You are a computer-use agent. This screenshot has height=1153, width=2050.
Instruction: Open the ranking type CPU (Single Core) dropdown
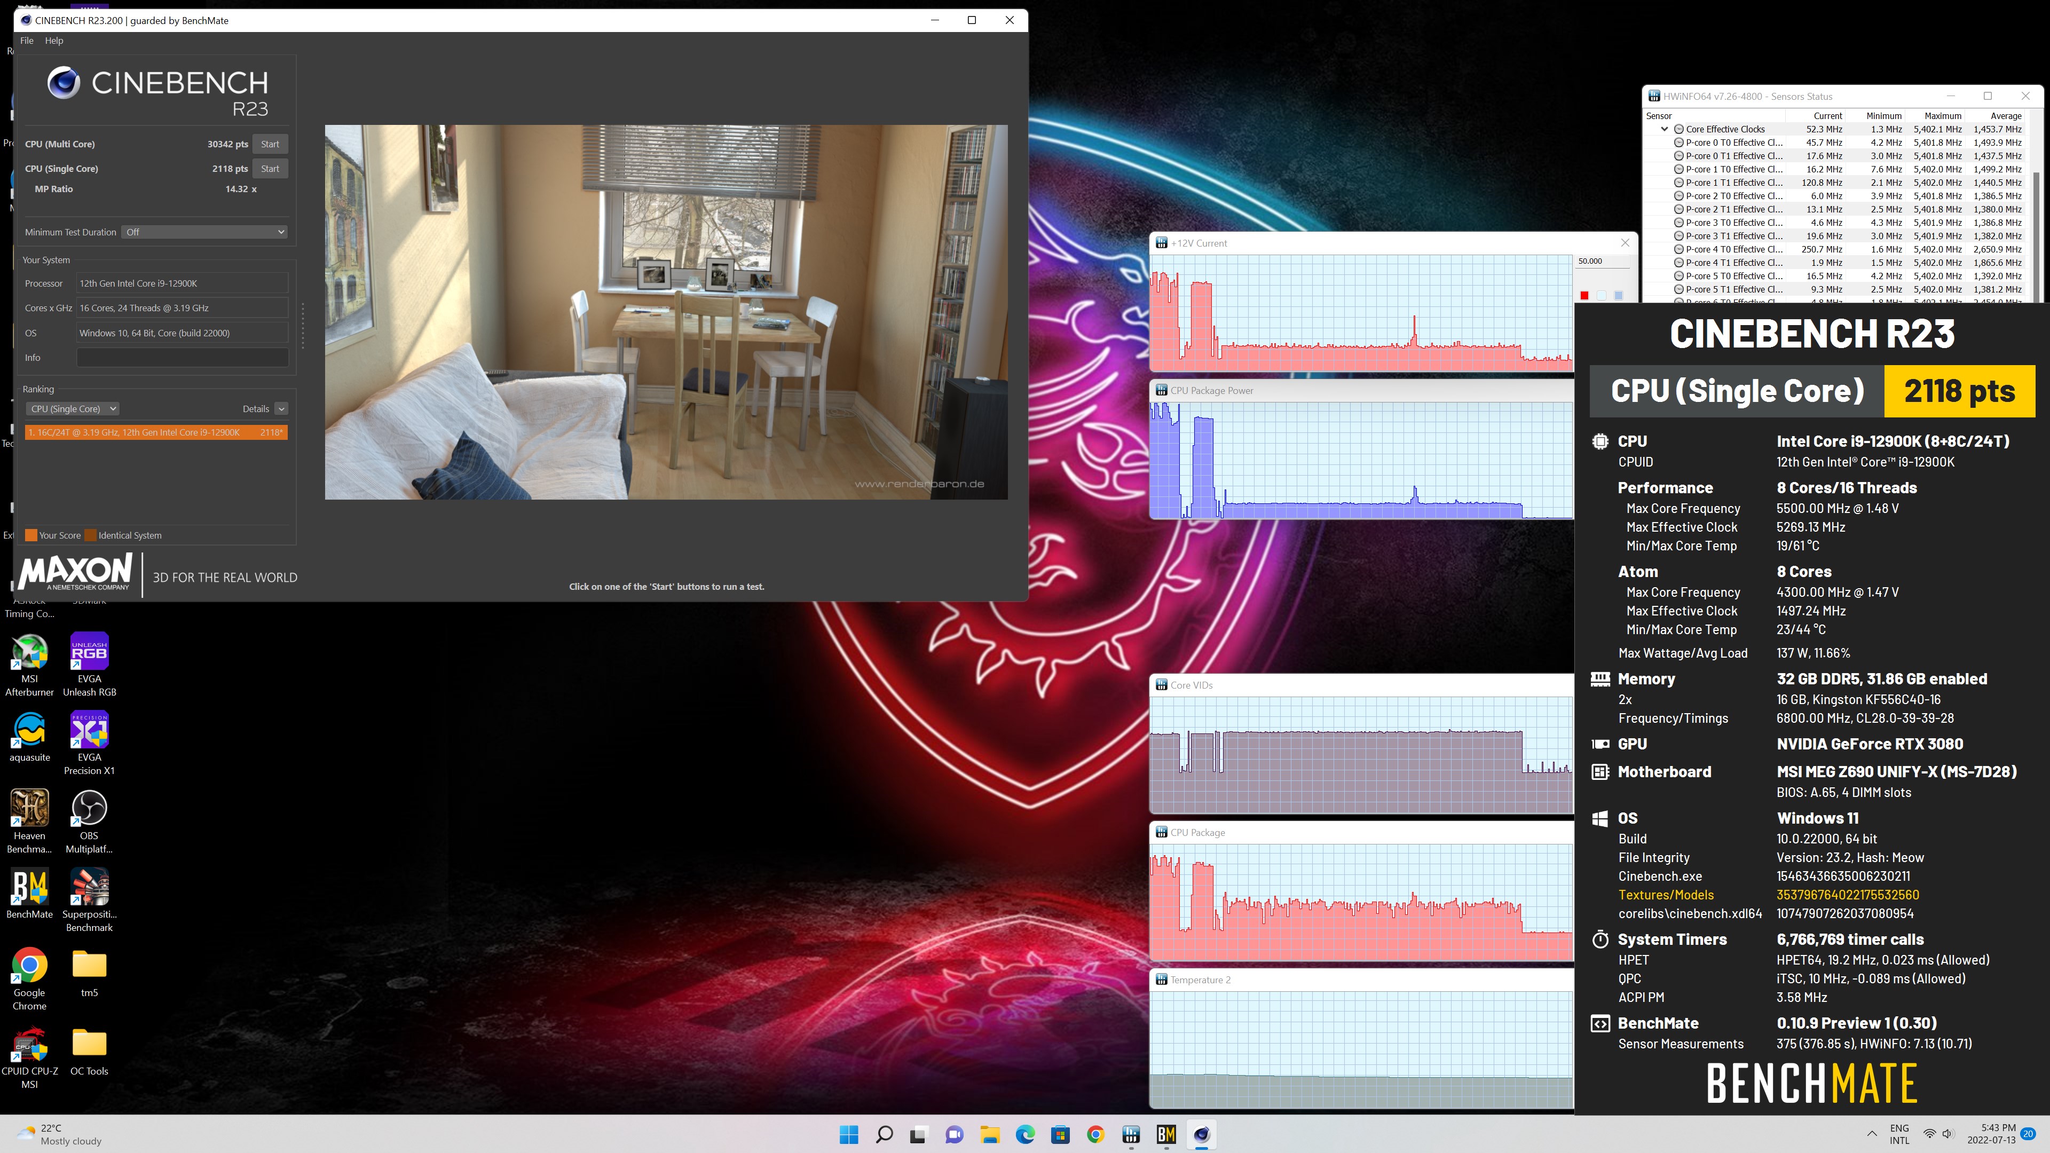73,409
